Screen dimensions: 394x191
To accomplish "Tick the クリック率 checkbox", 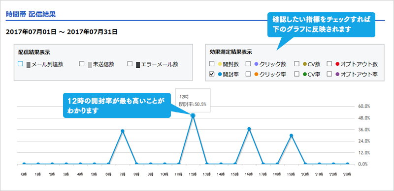I will pyautogui.click(x=248, y=74).
